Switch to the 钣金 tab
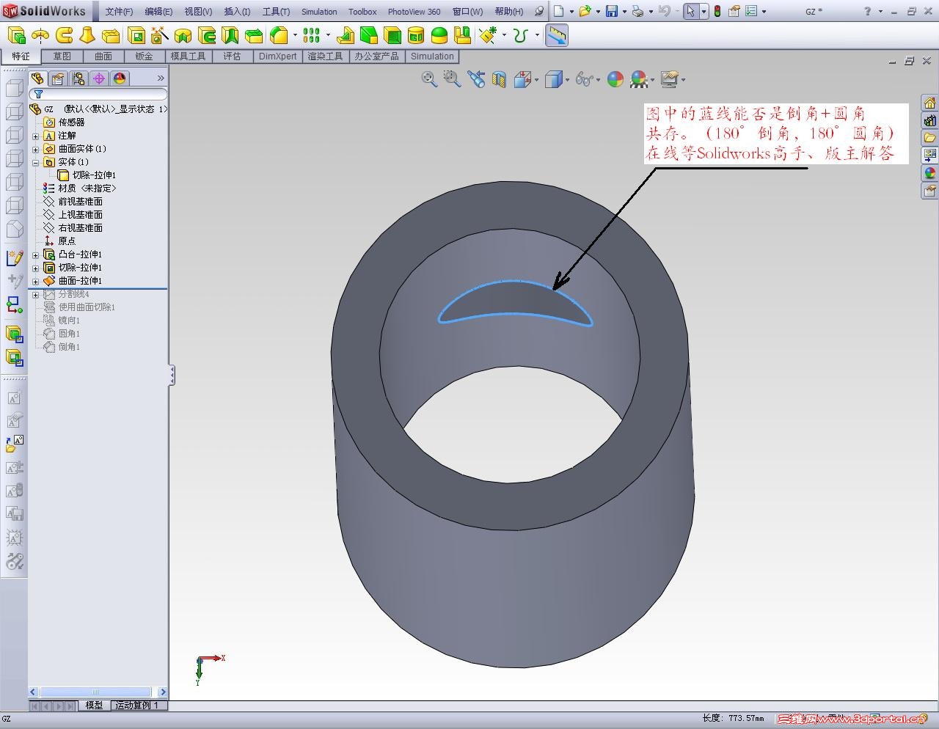The height and width of the screenshot is (729, 939). click(x=144, y=56)
